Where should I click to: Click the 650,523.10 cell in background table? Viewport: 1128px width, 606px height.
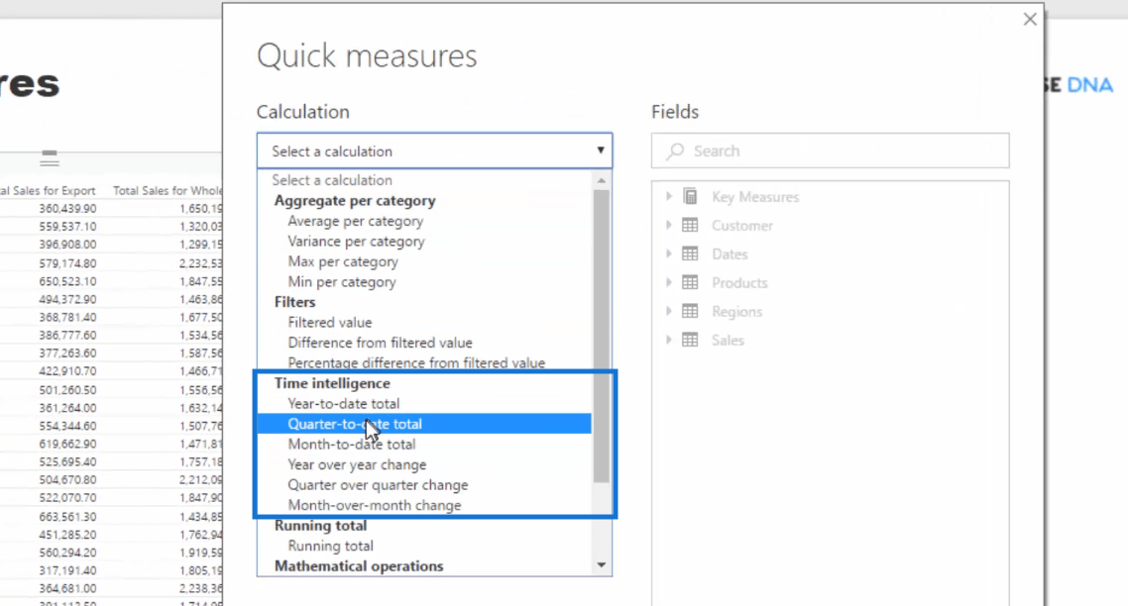click(x=67, y=281)
